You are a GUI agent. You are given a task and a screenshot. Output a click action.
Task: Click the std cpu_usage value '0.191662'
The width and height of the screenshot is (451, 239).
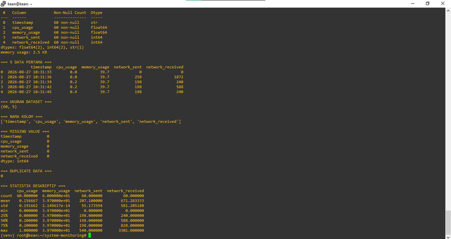[28, 206]
